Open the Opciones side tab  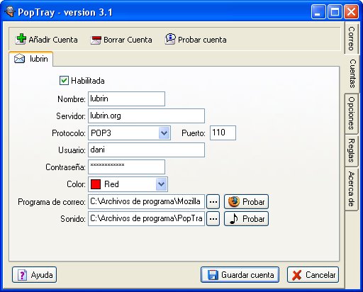352,113
